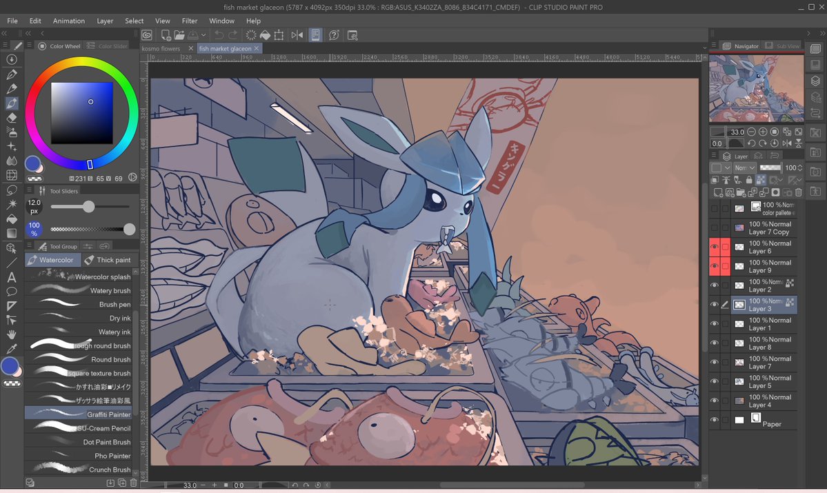Click New raster layer icon

(718, 192)
